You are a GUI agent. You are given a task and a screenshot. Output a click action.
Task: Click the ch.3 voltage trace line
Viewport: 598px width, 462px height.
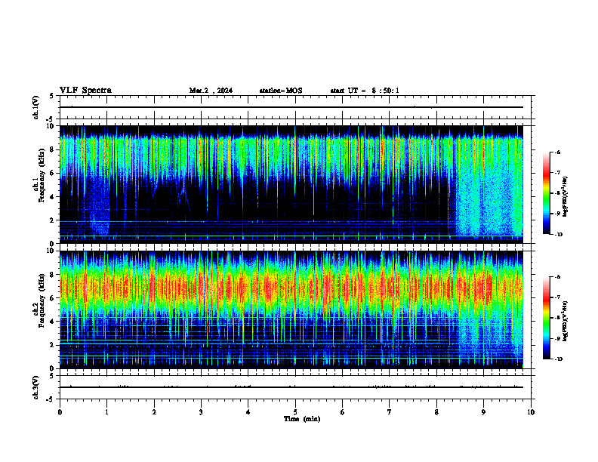coord(291,387)
